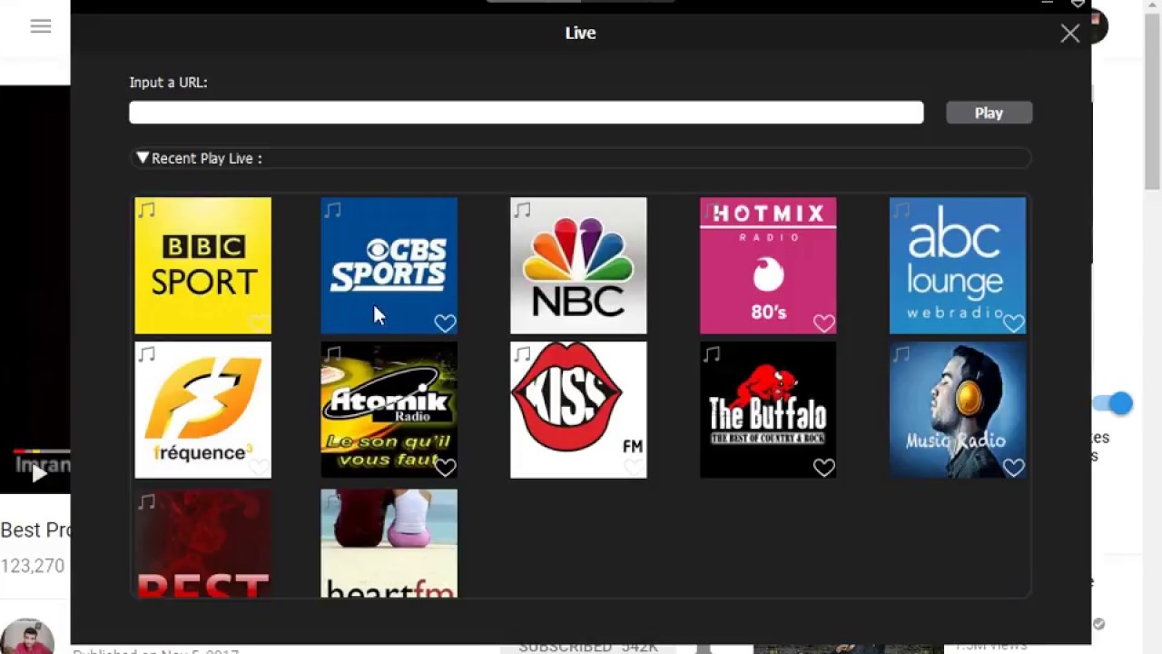
Task: Open the NBC live station
Action: pyautogui.click(x=578, y=265)
